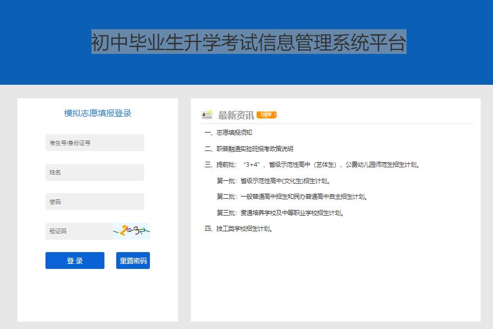This screenshot has width=493, height=329.
Task: Focus the 考生号/身份证号 input field
Action: 95,143
